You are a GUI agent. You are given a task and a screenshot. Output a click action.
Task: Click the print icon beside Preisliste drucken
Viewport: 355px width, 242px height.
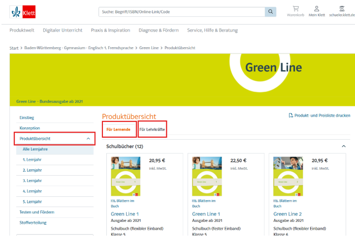290,116
